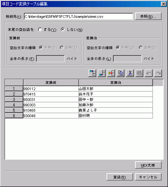The width and height of the screenshot is (168, 187).
Task: Click the HEX支援 button
Action: point(148,165)
